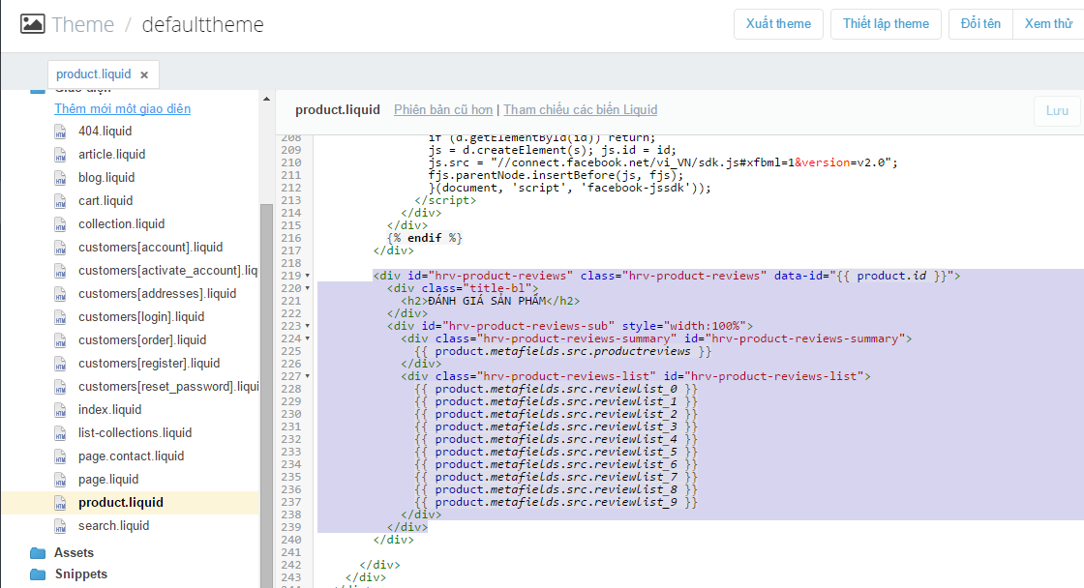Click code text reviewlist_9 on line 237
The image size is (1084, 588).
point(635,502)
